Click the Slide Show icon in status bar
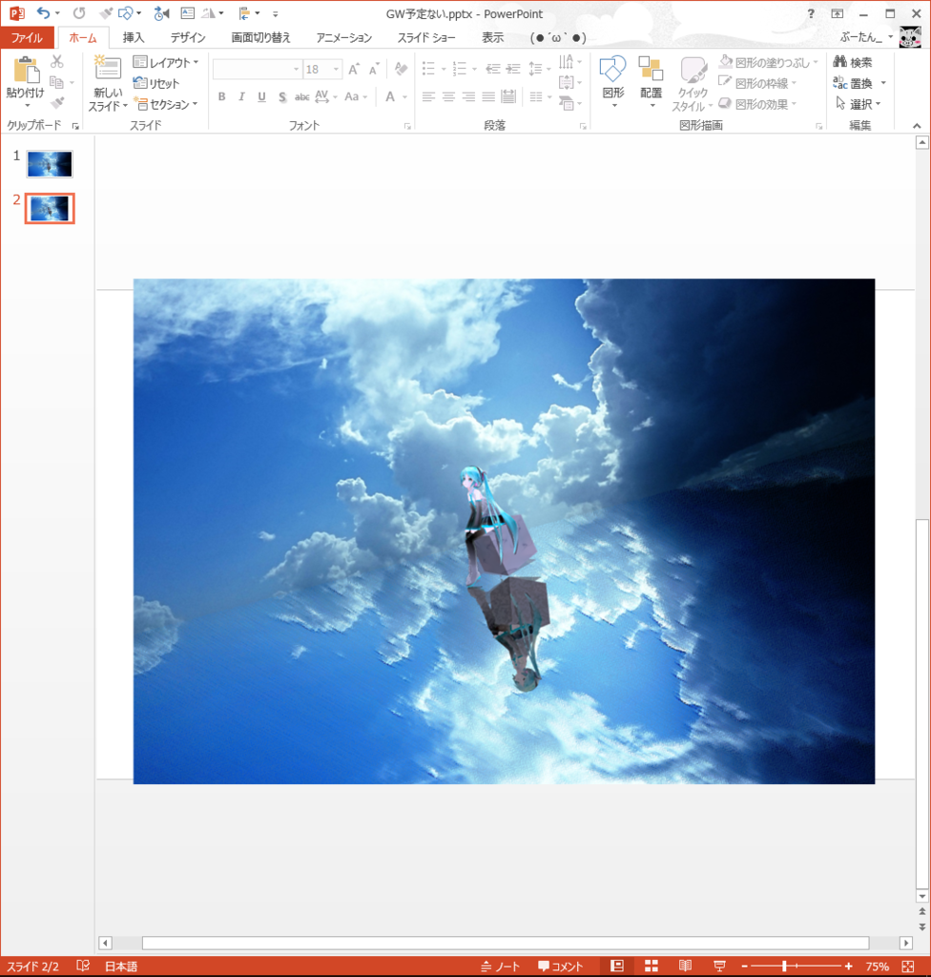The image size is (931, 977). (x=719, y=966)
